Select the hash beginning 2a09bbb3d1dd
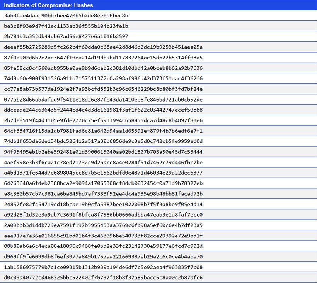Image resolution: width=317 pixels, height=283 pixels. coord(103,225)
